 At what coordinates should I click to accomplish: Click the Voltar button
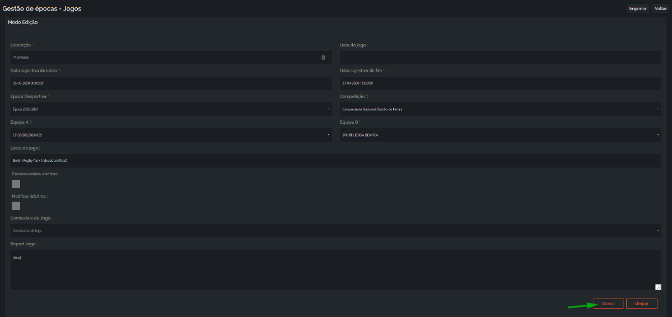tap(661, 8)
